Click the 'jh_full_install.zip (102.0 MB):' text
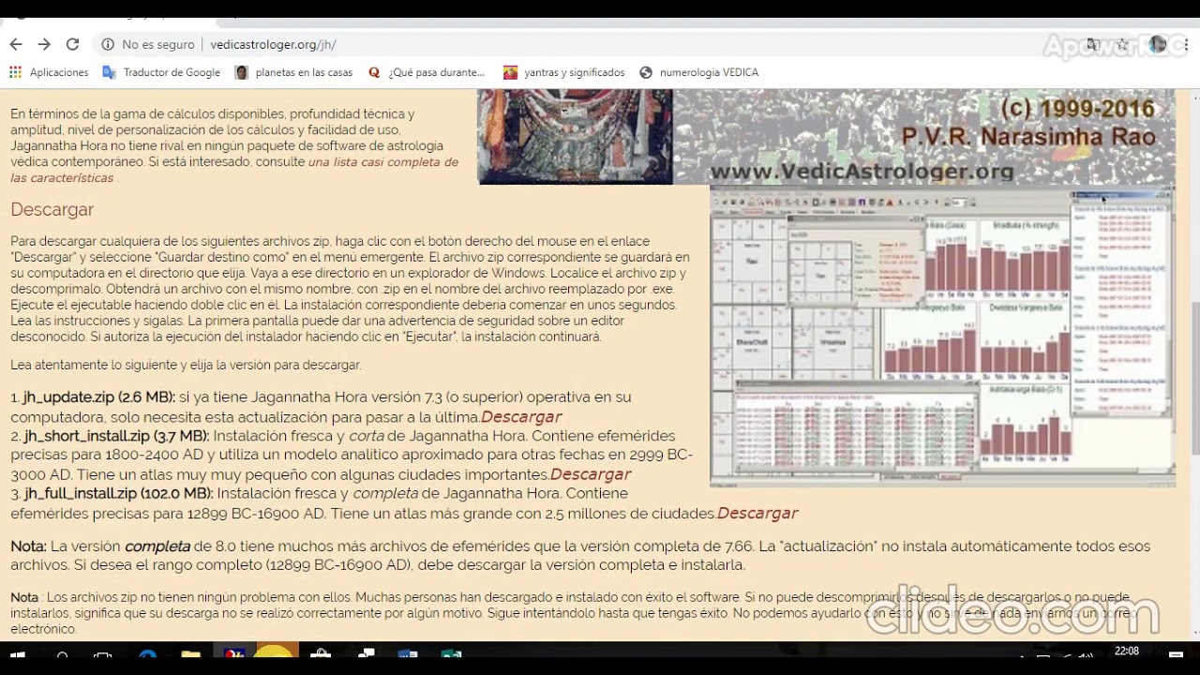 (119, 493)
